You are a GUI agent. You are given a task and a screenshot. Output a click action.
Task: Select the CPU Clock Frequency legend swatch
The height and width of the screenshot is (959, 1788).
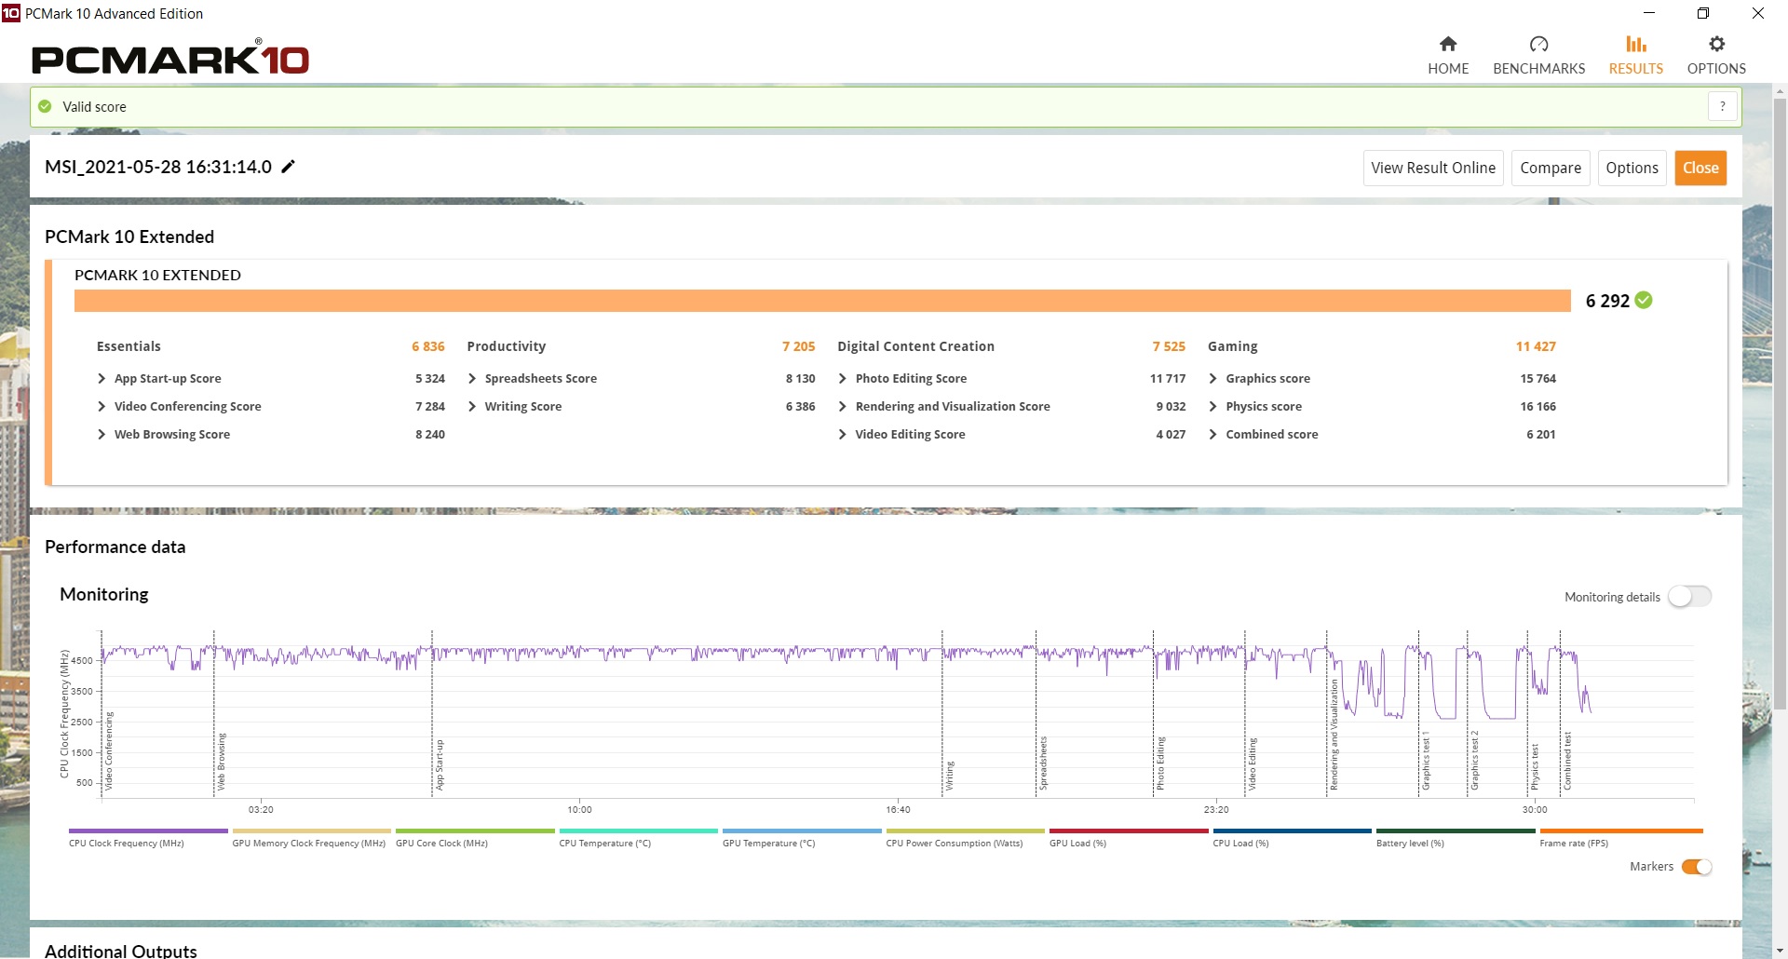tap(148, 831)
